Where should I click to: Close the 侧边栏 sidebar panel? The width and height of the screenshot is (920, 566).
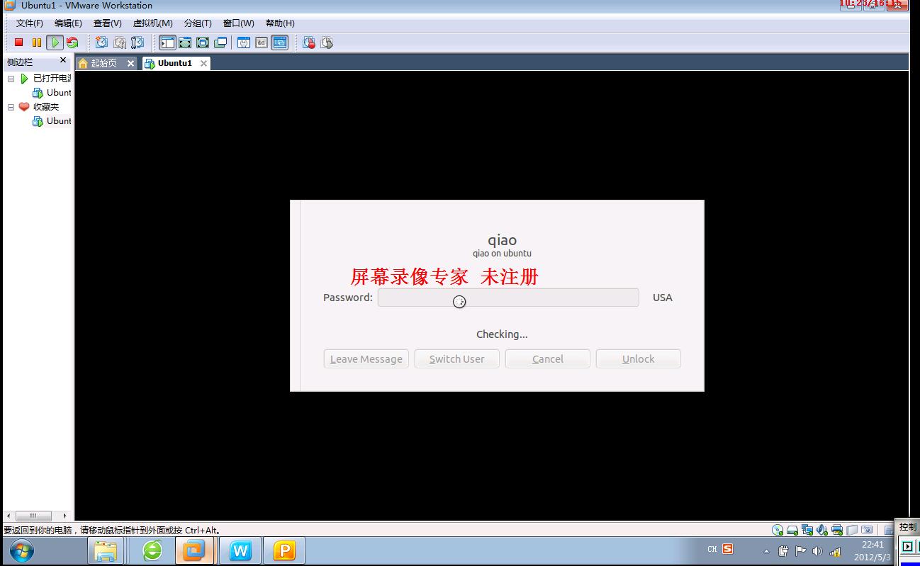pyautogui.click(x=63, y=61)
